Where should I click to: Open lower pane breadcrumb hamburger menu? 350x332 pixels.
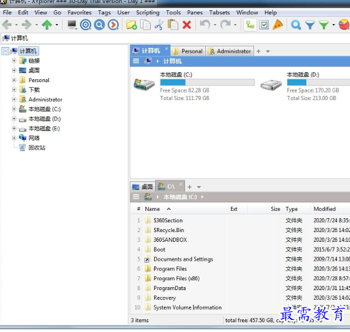coord(136,197)
